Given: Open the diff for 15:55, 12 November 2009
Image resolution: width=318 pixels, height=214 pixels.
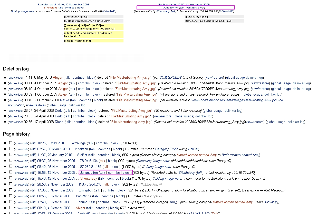Looking at the screenshot, I should tap(33, 173).
